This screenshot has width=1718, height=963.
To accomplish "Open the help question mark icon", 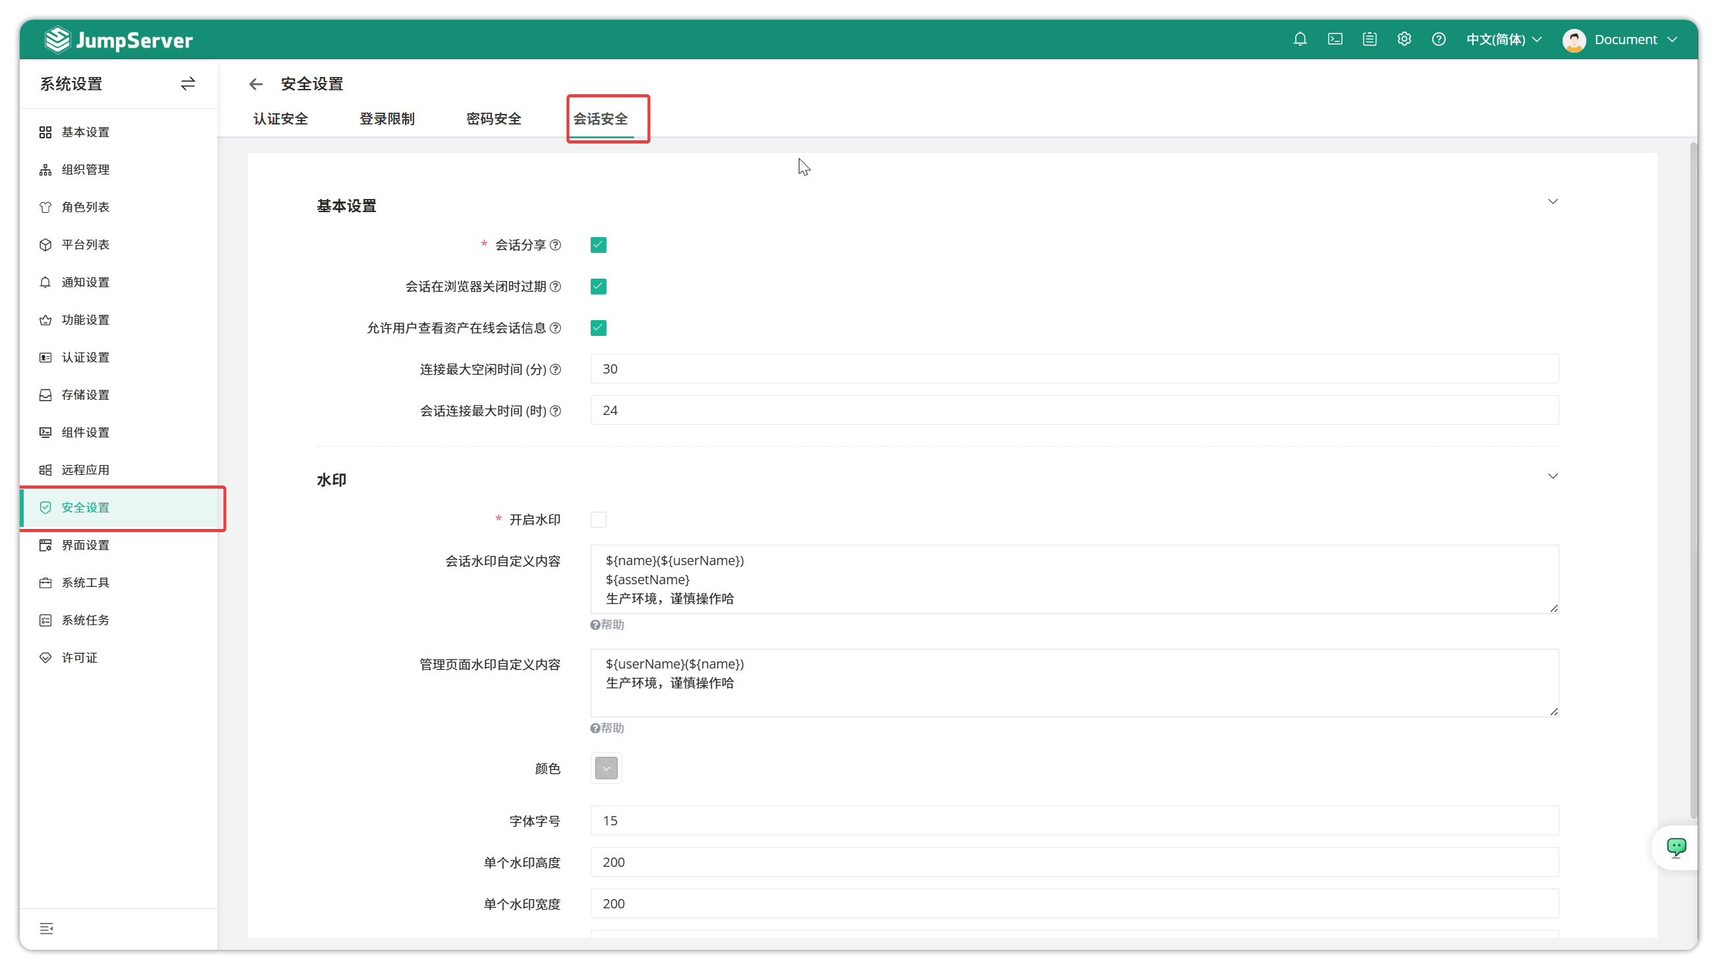I will pyautogui.click(x=1439, y=40).
